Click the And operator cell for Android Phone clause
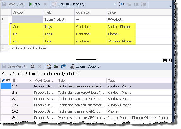 pos(27,27)
